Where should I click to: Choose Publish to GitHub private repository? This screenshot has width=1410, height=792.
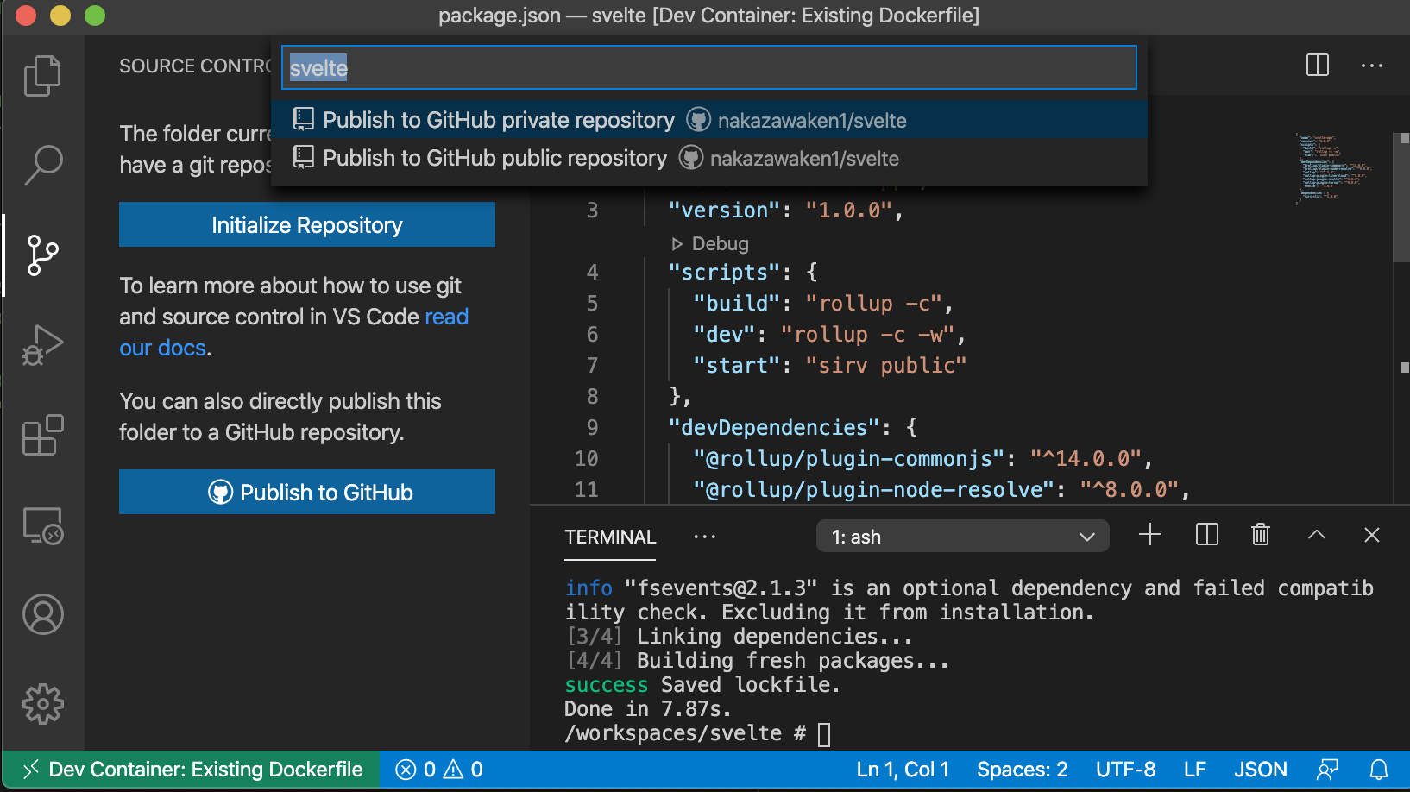click(x=709, y=120)
